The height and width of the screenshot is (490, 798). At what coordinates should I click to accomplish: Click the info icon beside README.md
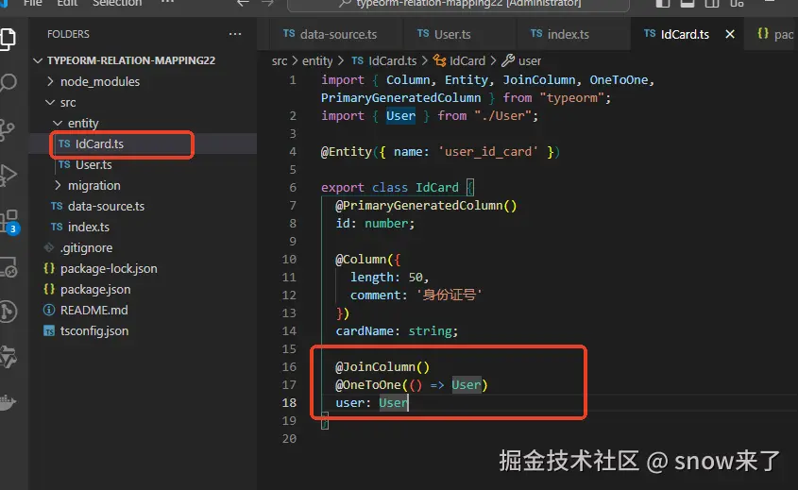49,310
